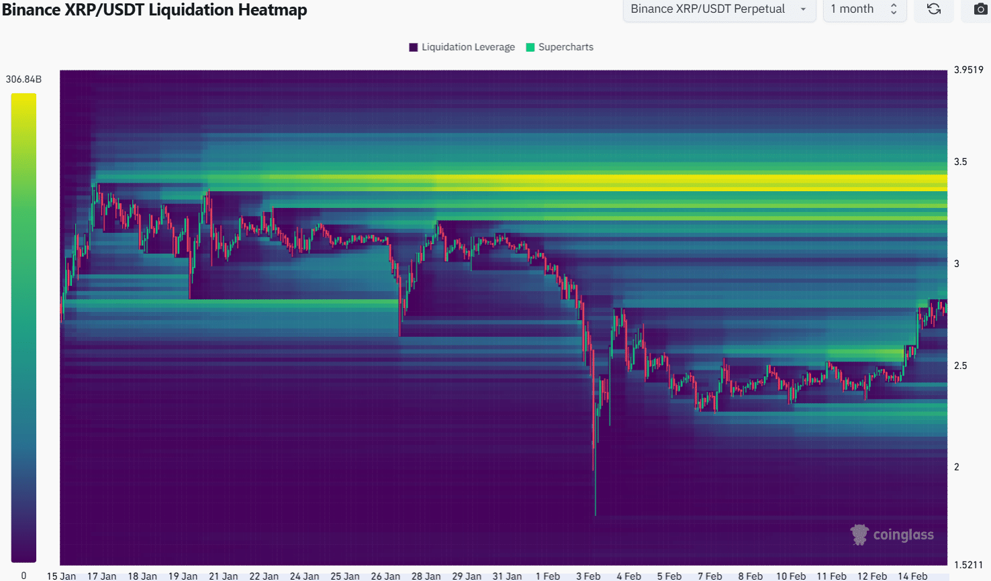This screenshot has height=581, width=991.
Task: Click the Binance XRP/USDT Liquidation Heatmap title
Action: [x=154, y=10]
